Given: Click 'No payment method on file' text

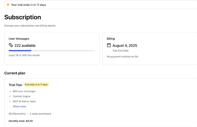Looking at the screenshot, I should point(122,57).
